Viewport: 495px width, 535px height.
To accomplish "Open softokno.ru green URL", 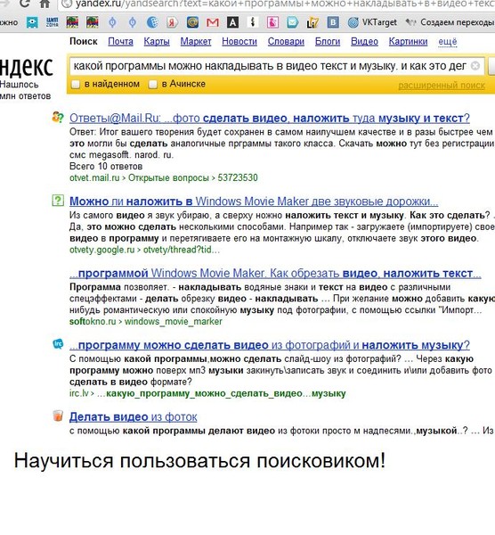I will (x=93, y=321).
